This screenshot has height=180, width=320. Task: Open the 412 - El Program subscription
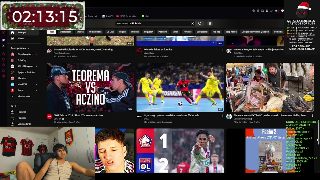[24, 66]
